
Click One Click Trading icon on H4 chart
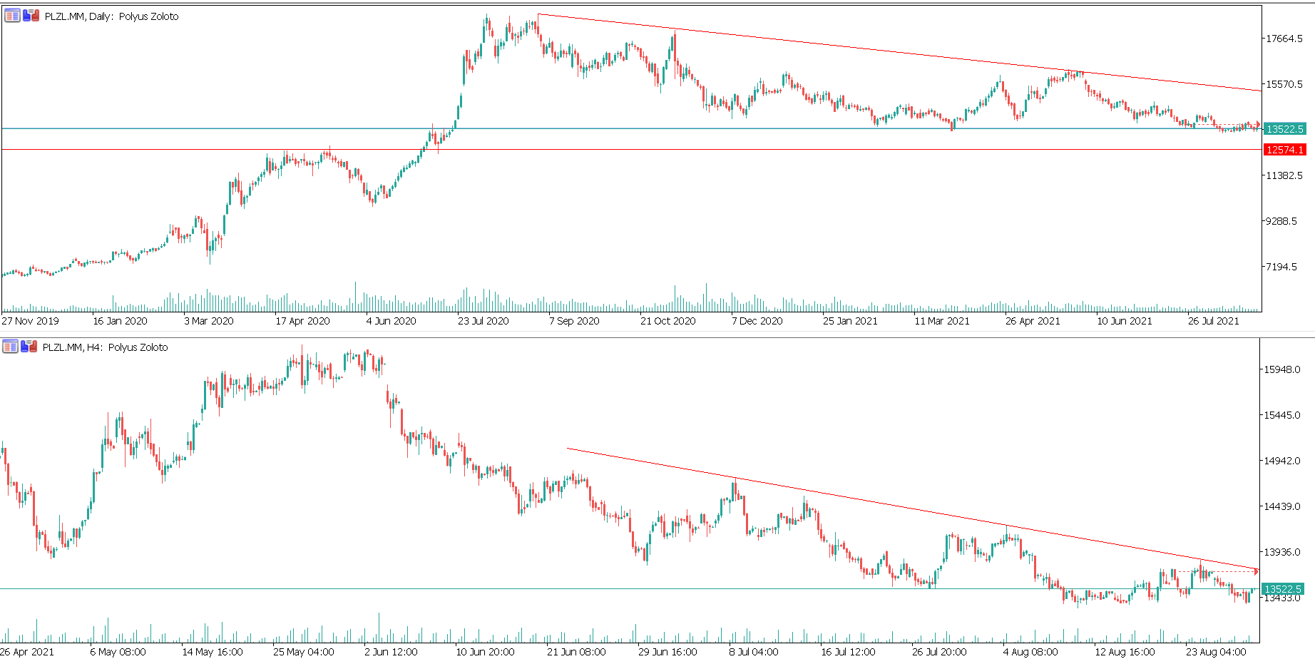(x=29, y=347)
